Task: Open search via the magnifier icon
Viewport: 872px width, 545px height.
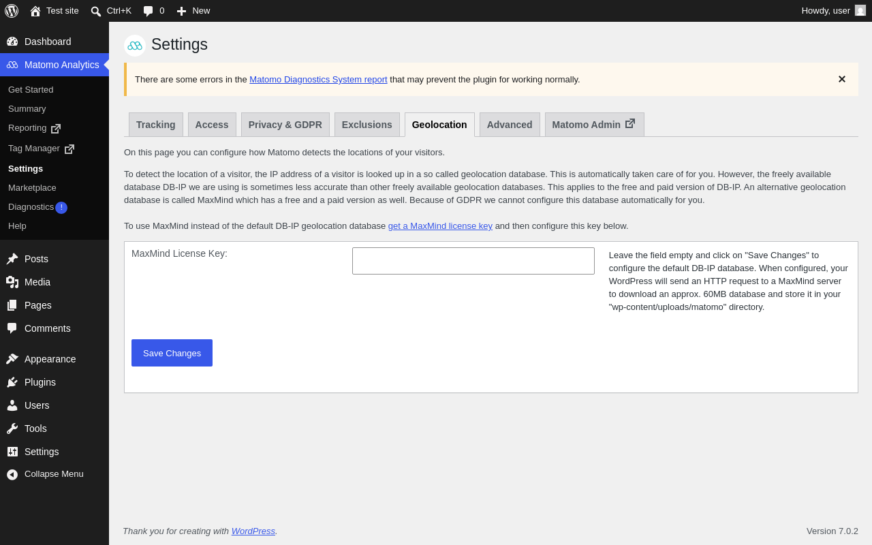Action: (x=96, y=11)
